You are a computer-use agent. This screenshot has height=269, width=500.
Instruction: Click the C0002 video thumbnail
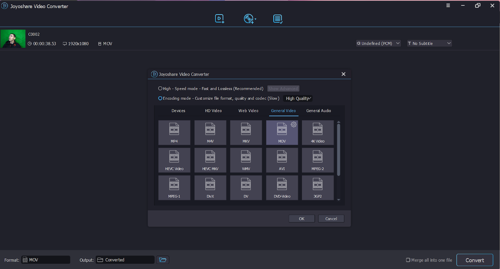click(13, 39)
